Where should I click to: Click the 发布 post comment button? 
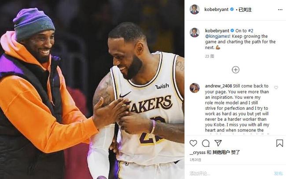279,173
